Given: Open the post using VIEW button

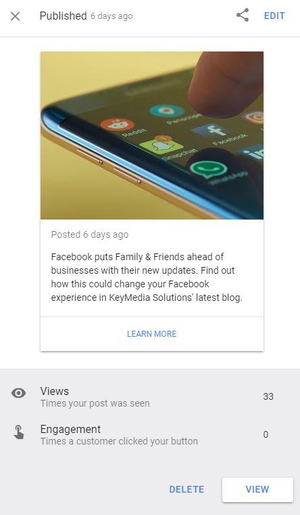Looking at the screenshot, I should (x=257, y=490).
